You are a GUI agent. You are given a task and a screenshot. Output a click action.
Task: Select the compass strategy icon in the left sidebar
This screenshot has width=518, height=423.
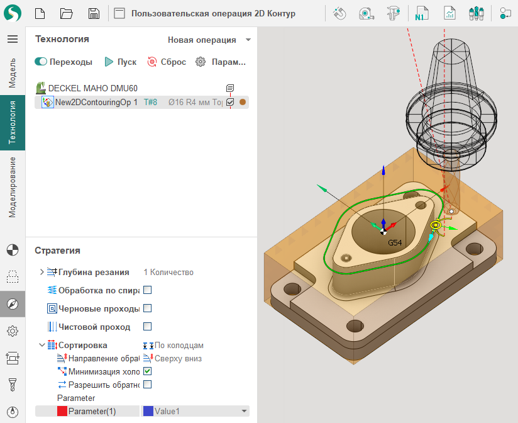point(13,303)
